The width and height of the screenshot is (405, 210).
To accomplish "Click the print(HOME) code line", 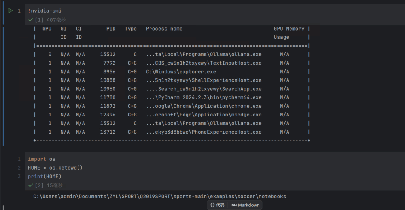I will [44, 176].
